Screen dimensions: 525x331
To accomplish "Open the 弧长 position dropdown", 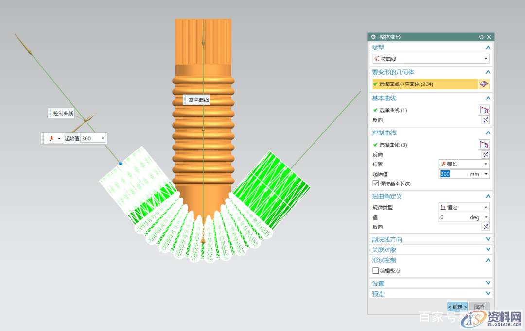I will point(464,164).
